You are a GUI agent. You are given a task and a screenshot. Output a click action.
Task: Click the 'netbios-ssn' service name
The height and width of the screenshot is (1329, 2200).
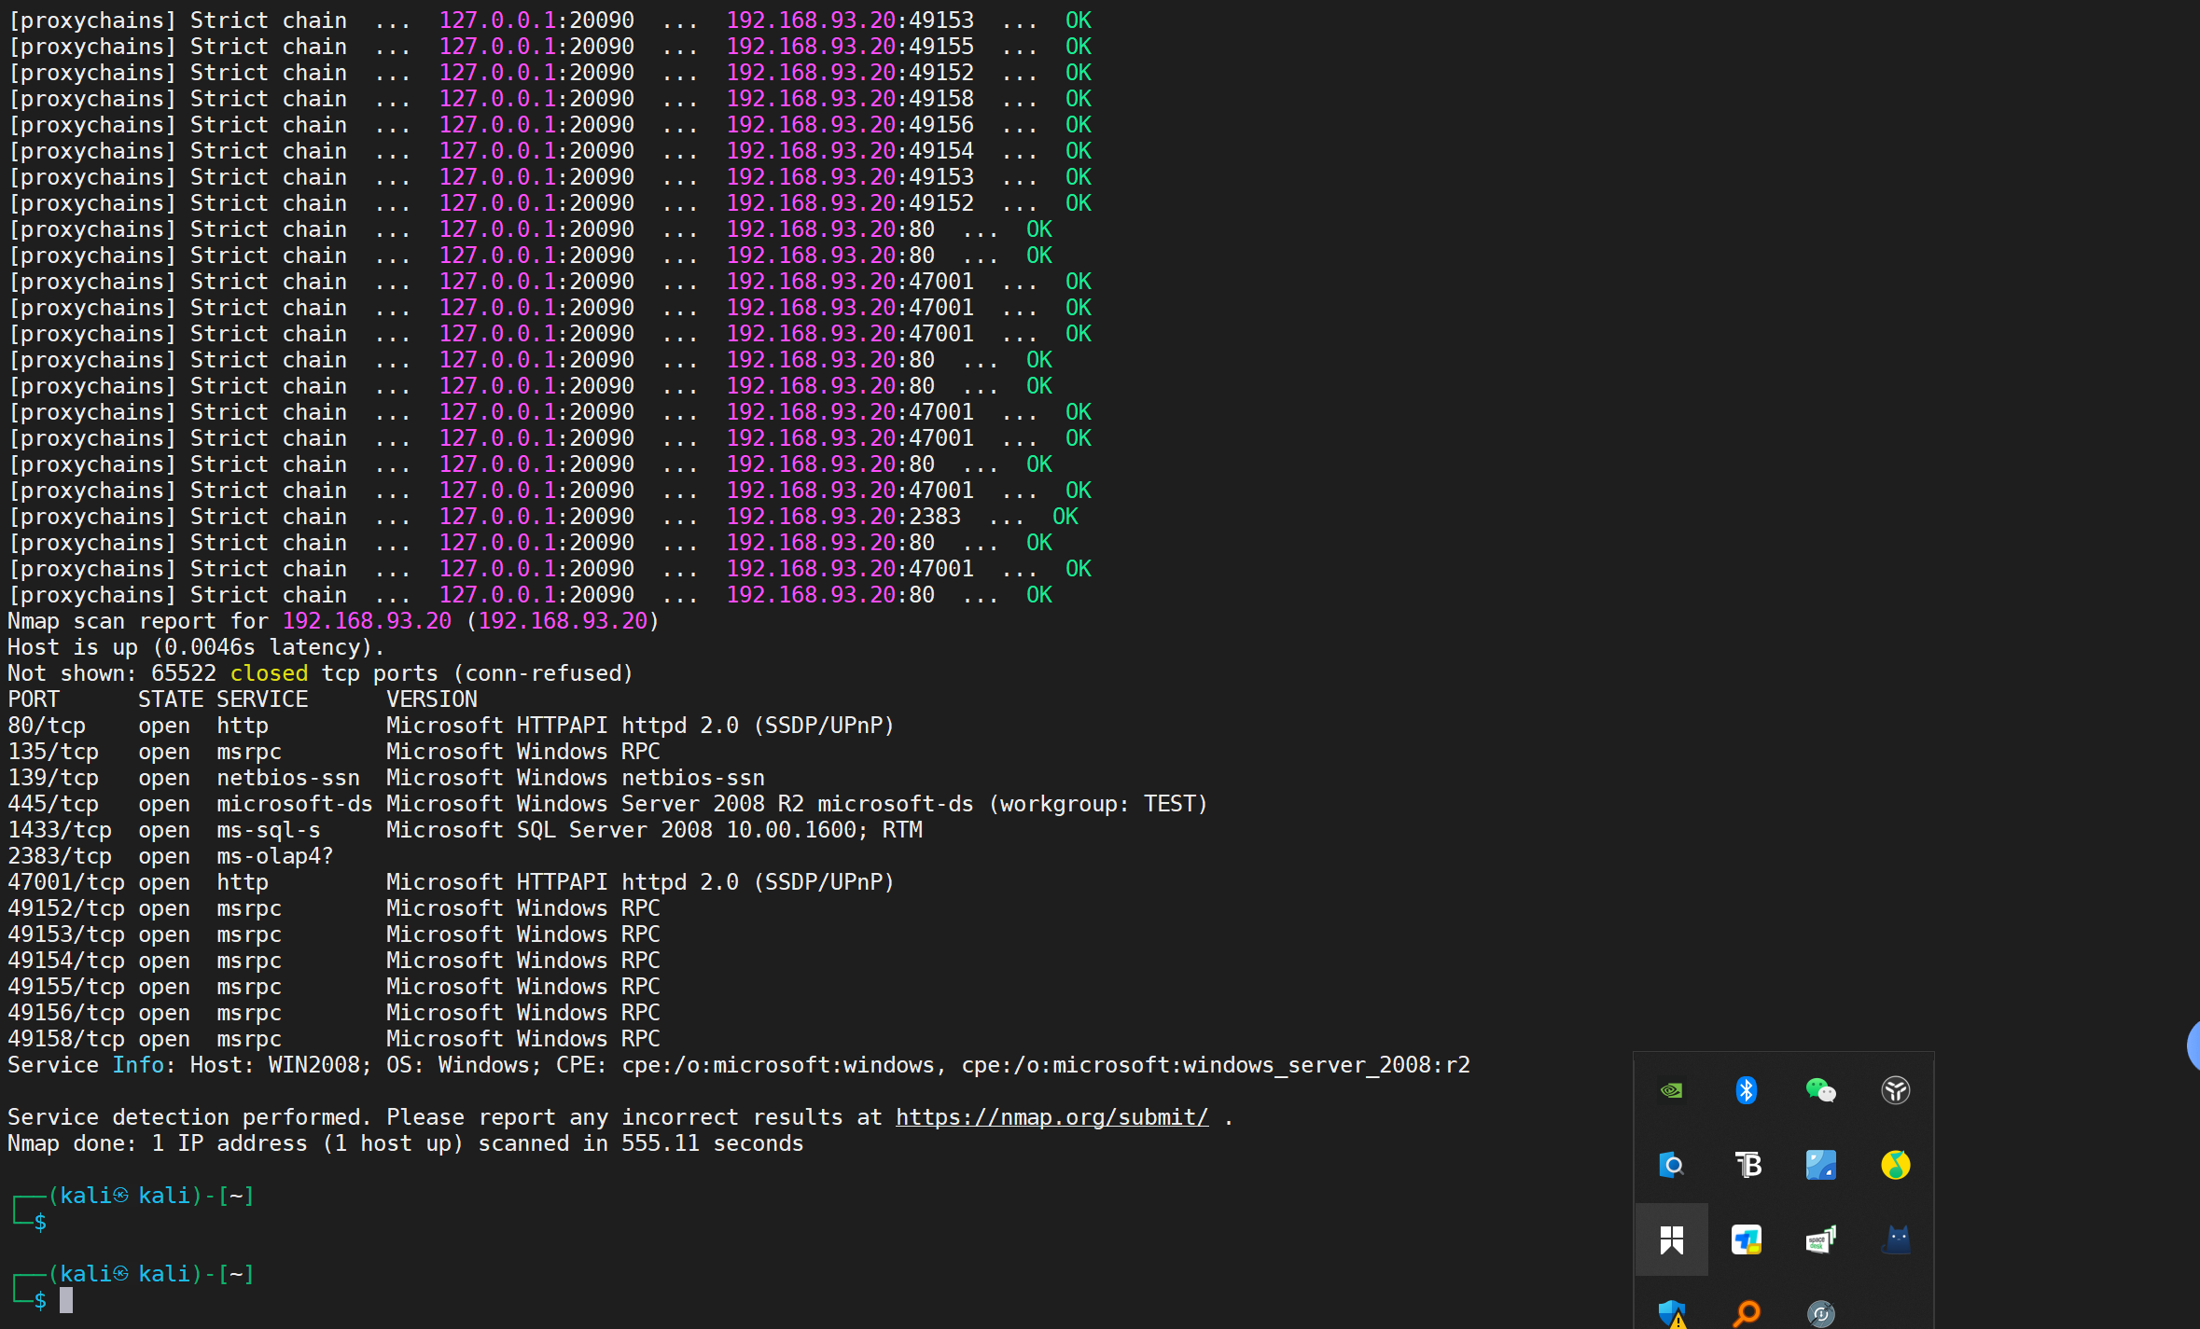click(x=288, y=778)
